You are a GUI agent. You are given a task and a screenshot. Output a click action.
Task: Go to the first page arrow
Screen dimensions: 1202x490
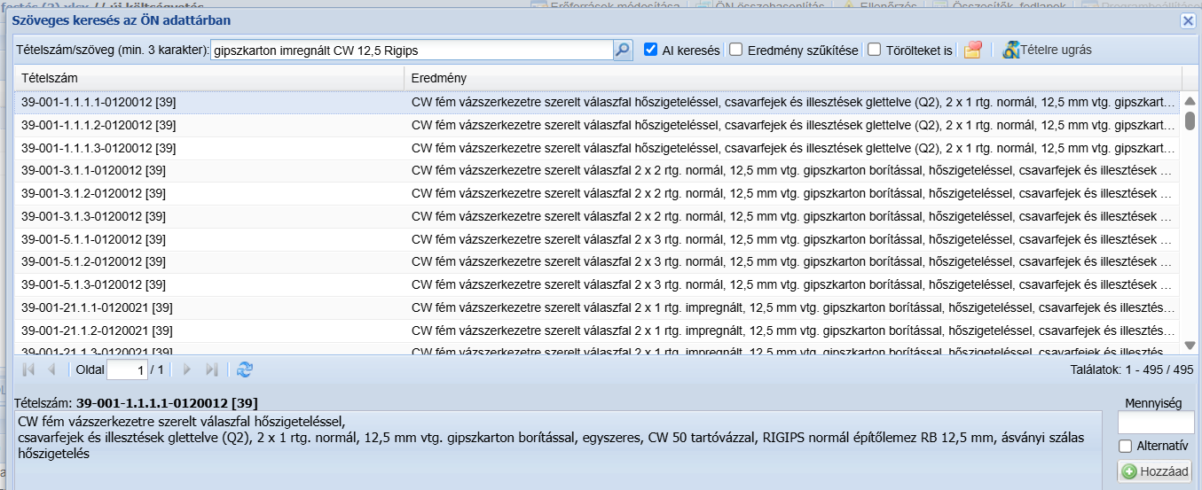click(x=28, y=369)
